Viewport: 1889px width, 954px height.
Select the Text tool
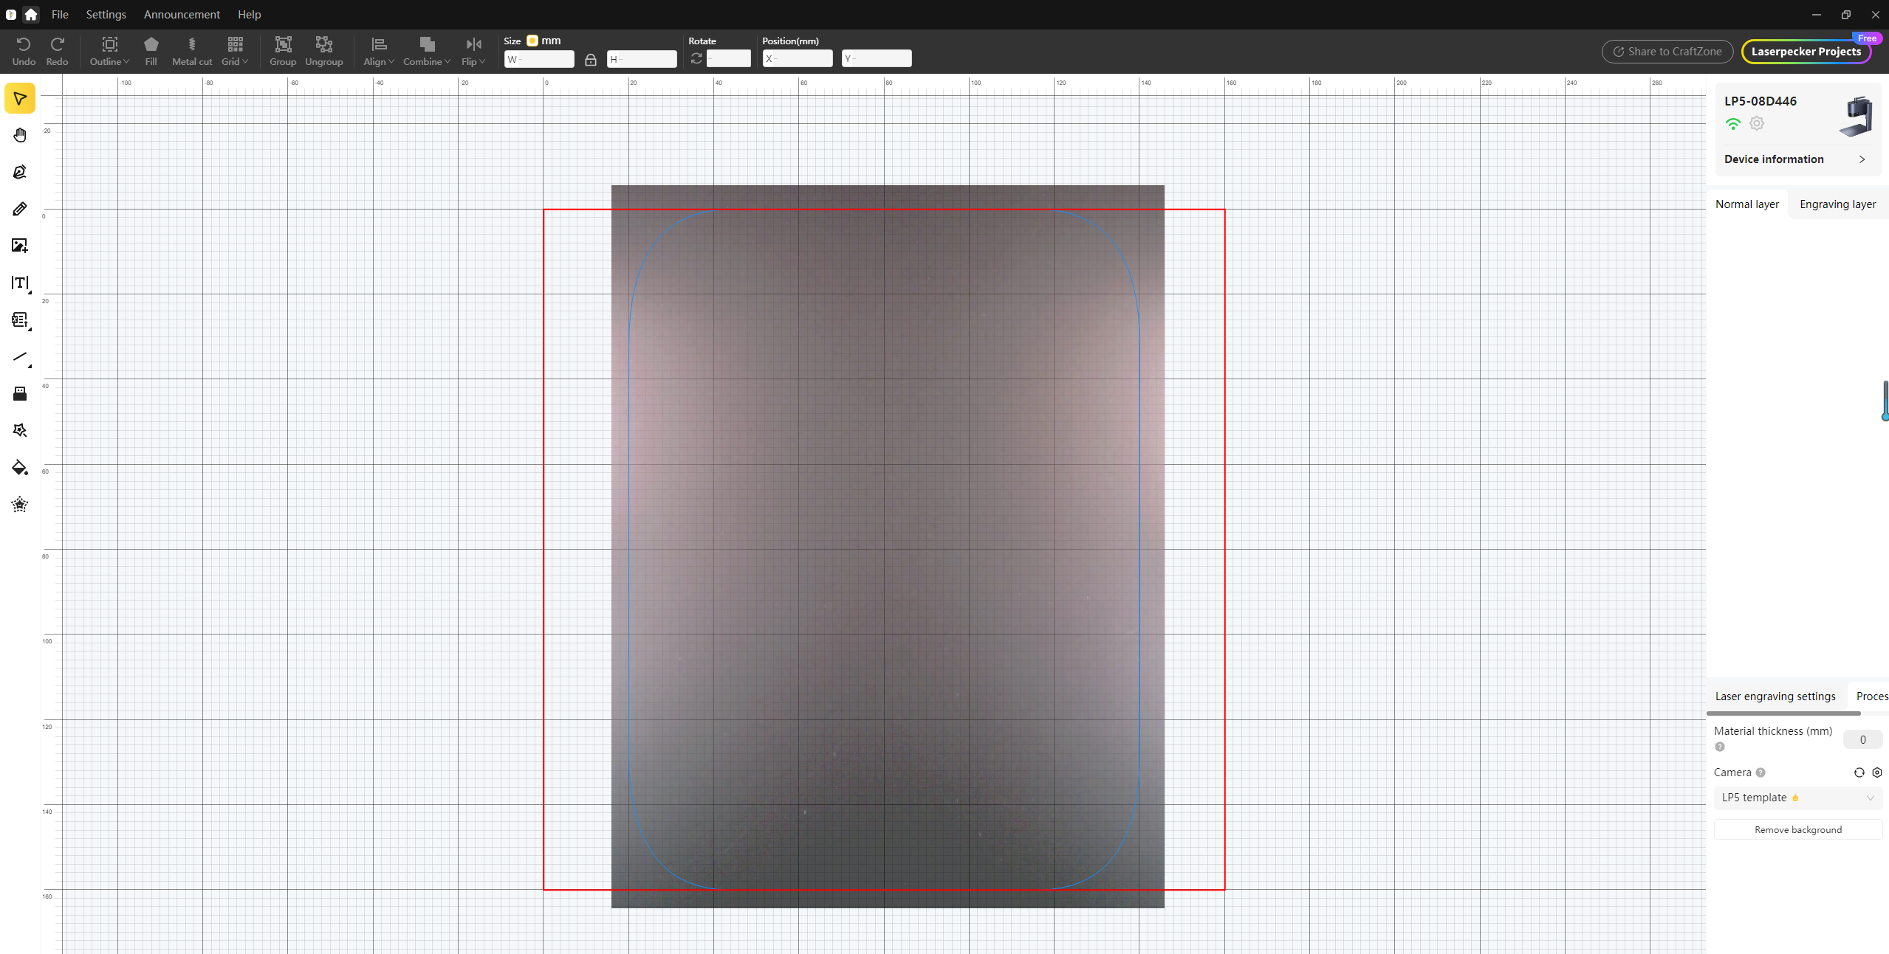tap(20, 283)
